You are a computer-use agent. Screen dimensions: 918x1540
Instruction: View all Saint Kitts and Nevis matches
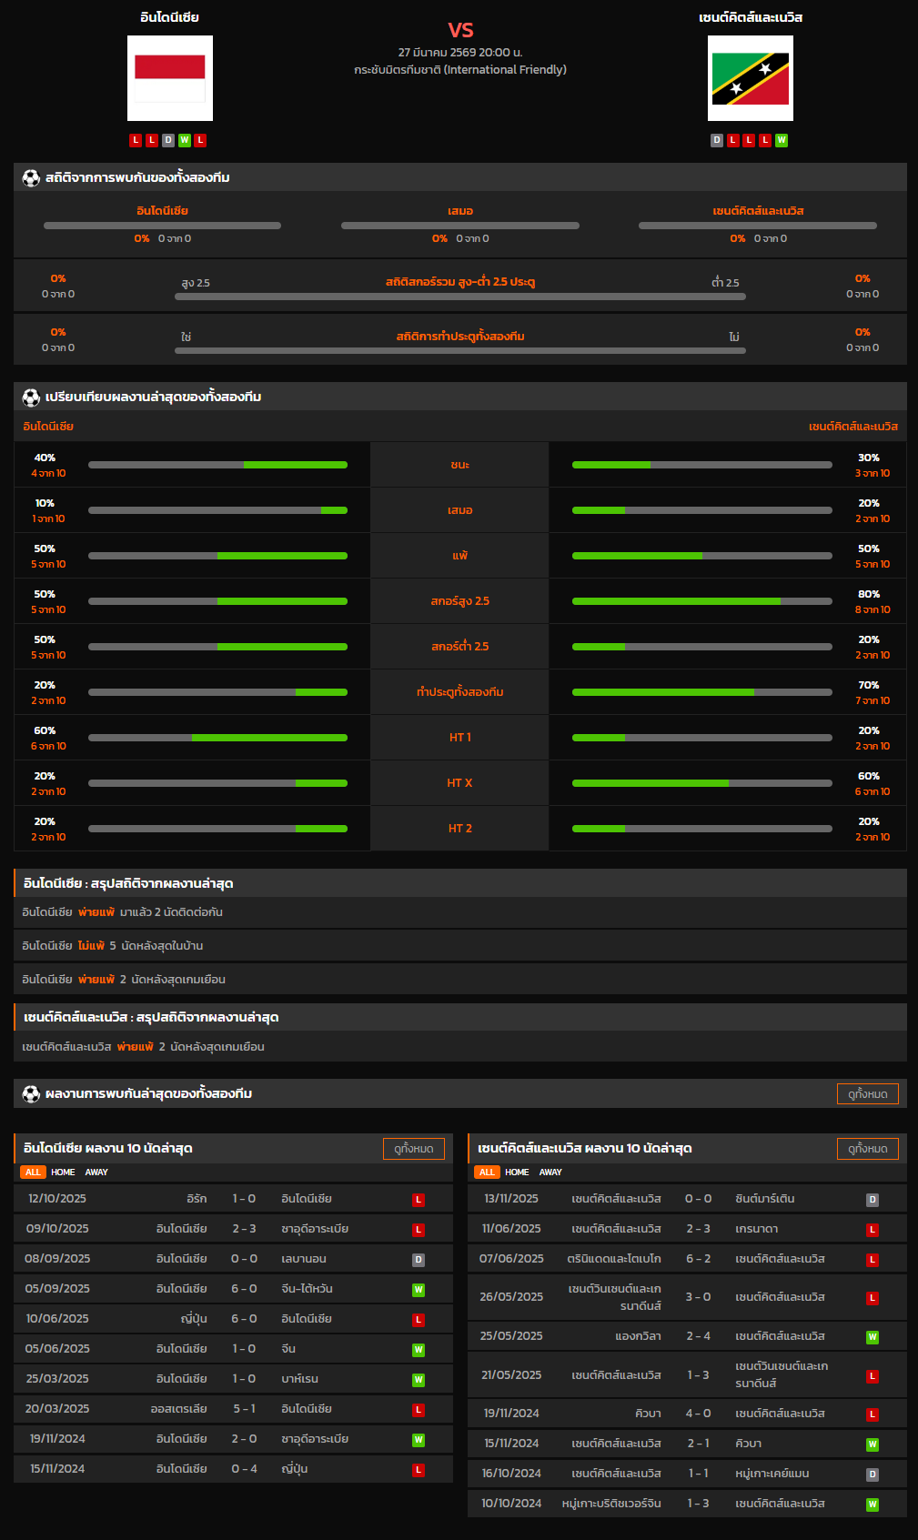click(x=867, y=1149)
